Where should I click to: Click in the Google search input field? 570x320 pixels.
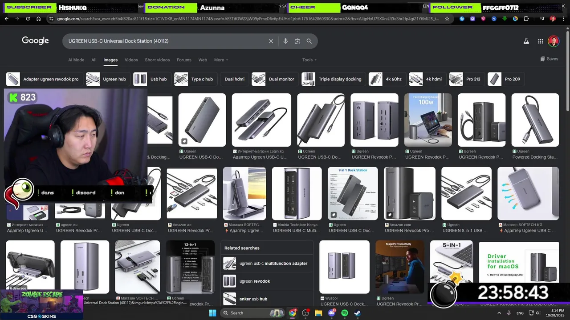[165, 41]
